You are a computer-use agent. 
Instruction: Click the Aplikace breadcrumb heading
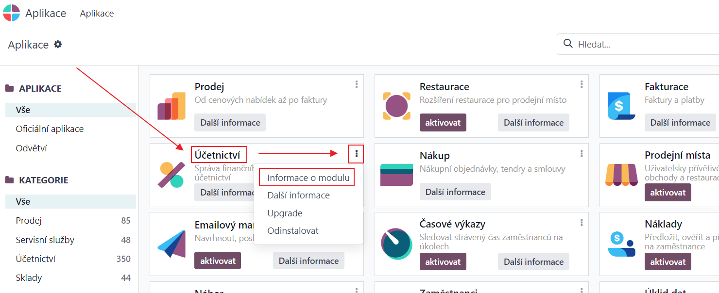pyautogui.click(x=28, y=45)
